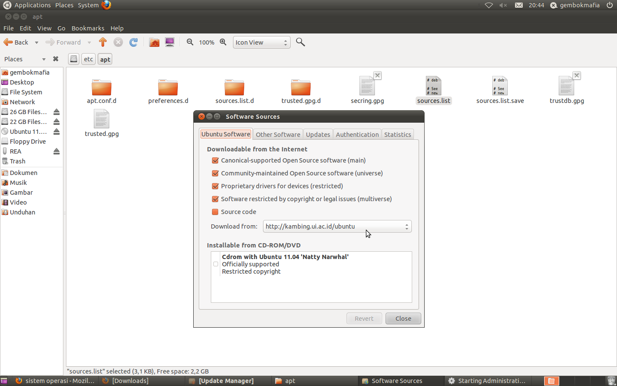Click the network wireless indicator in the top panel
Viewport: 617px width, 386px height.
tap(489, 5)
